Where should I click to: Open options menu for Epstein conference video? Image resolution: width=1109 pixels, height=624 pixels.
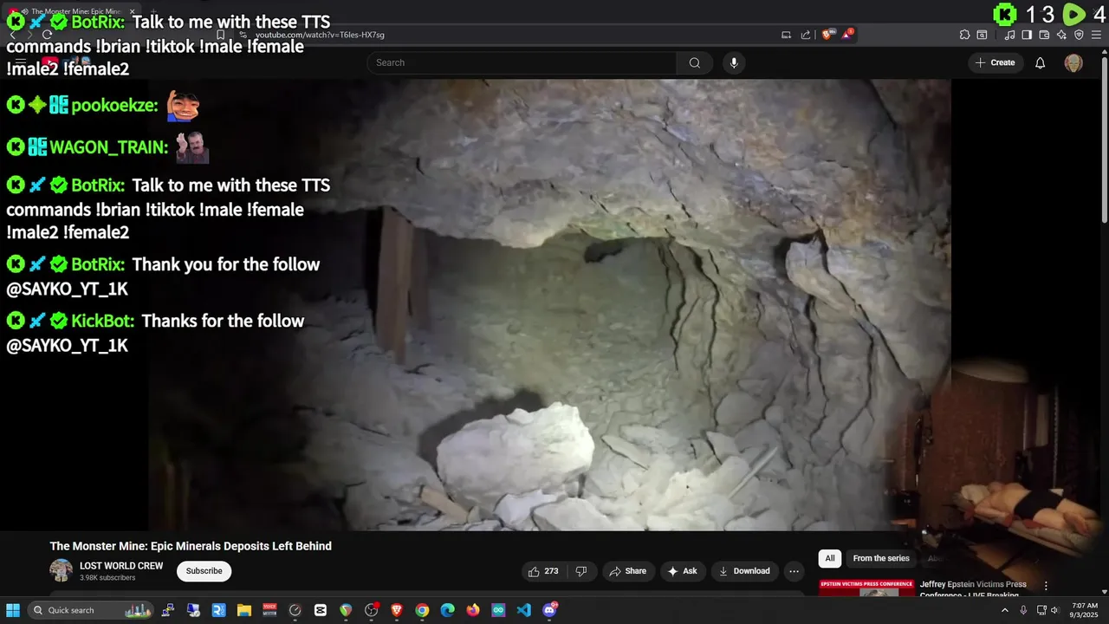pos(1046,586)
